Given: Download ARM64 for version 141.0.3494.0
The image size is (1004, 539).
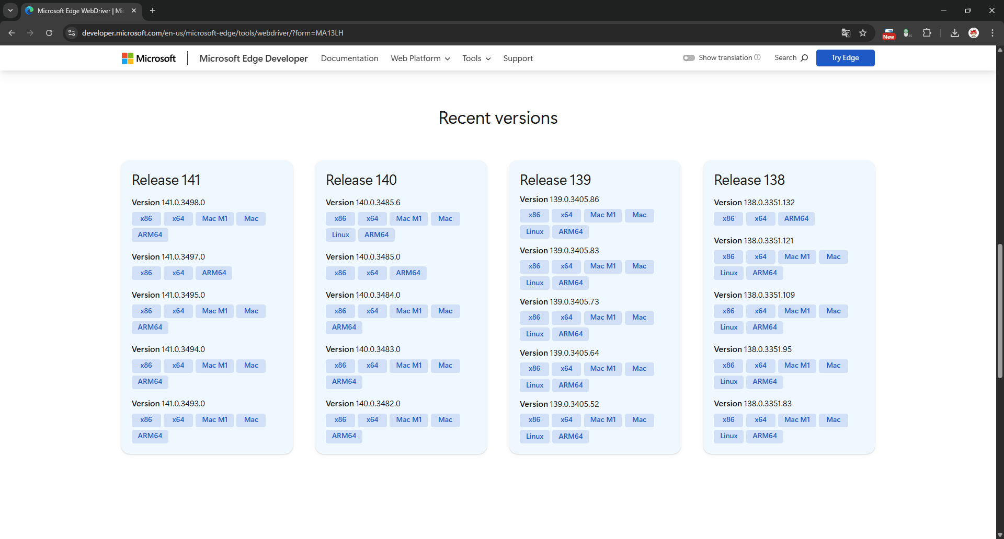Looking at the screenshot, I should [x=150, y=382].
